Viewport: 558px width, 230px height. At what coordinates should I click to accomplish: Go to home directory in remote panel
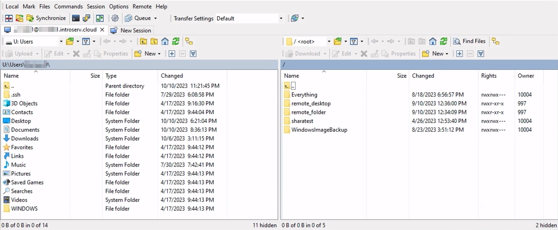point(432,42)
